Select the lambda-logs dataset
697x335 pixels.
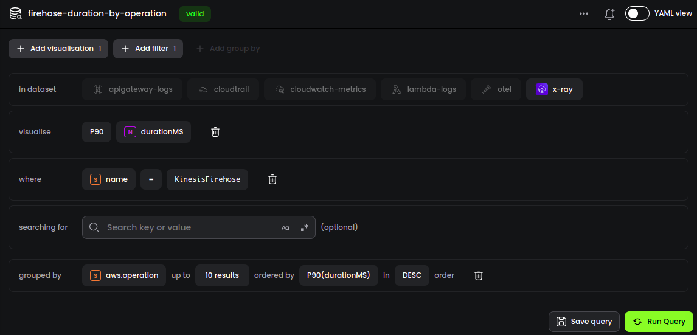pyautogui.click(x=424, y=89)
